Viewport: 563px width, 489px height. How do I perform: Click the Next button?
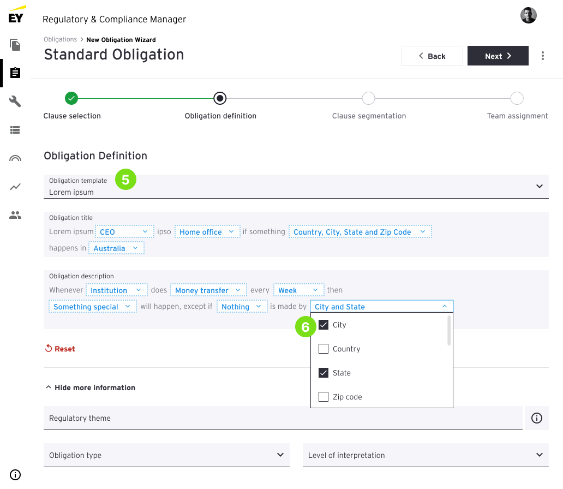tap(498, 56)
